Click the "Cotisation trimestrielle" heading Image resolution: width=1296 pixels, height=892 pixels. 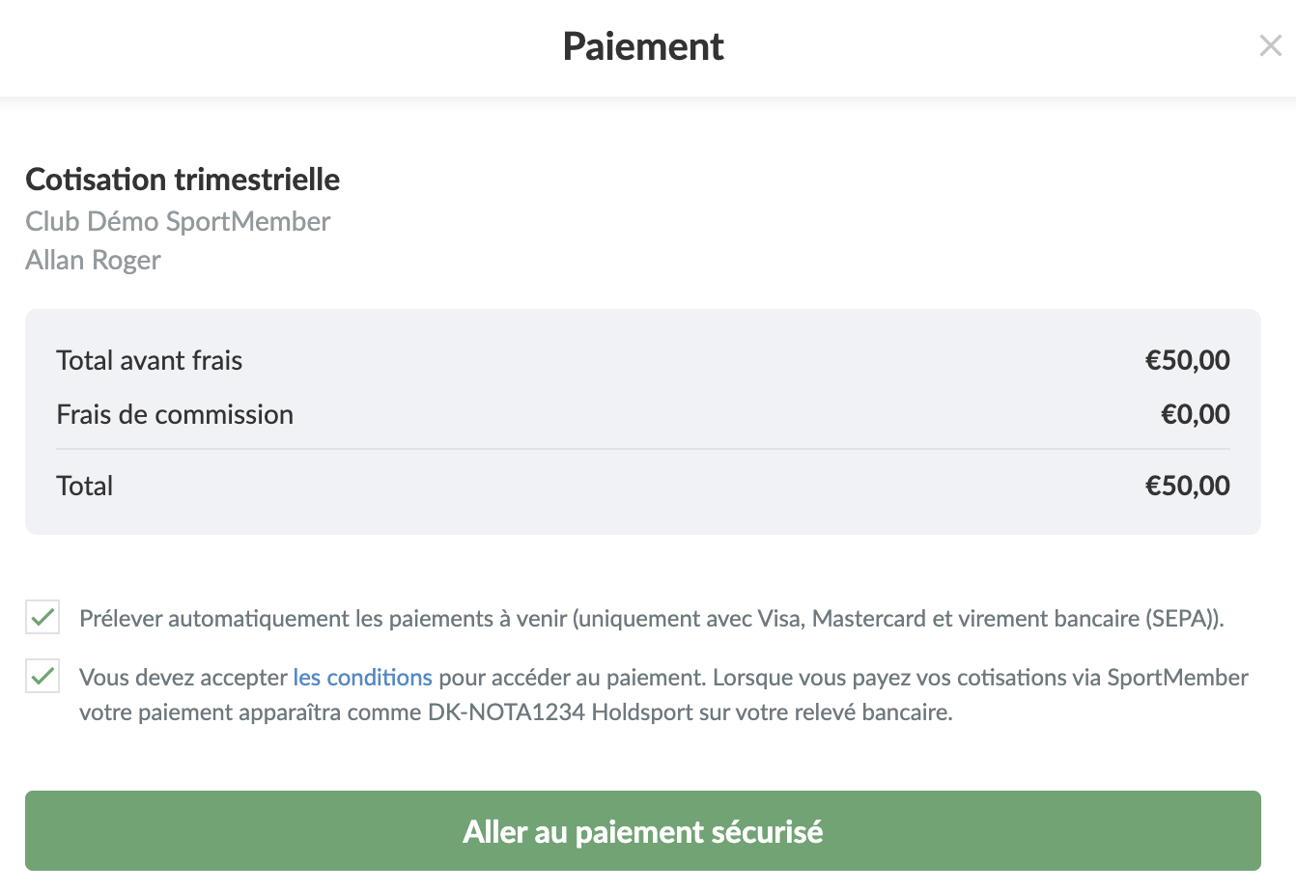pos(183,180)
